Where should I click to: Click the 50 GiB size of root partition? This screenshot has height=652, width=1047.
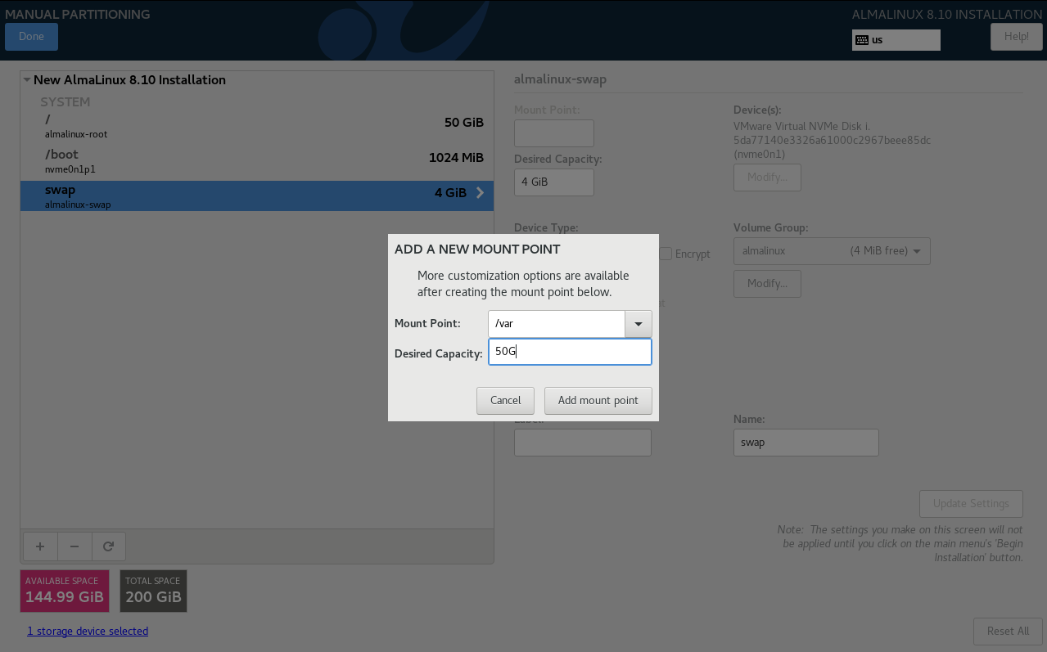(x=464, y=123)
